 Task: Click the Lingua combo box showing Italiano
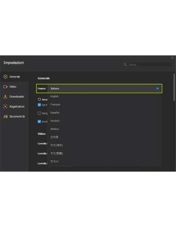click(x=104, y=89)
